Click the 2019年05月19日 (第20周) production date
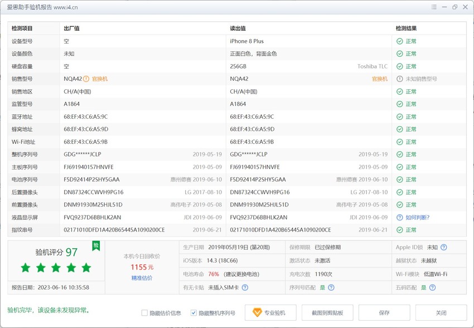This screenshot has width=474, height=328. tap(239, 247)
